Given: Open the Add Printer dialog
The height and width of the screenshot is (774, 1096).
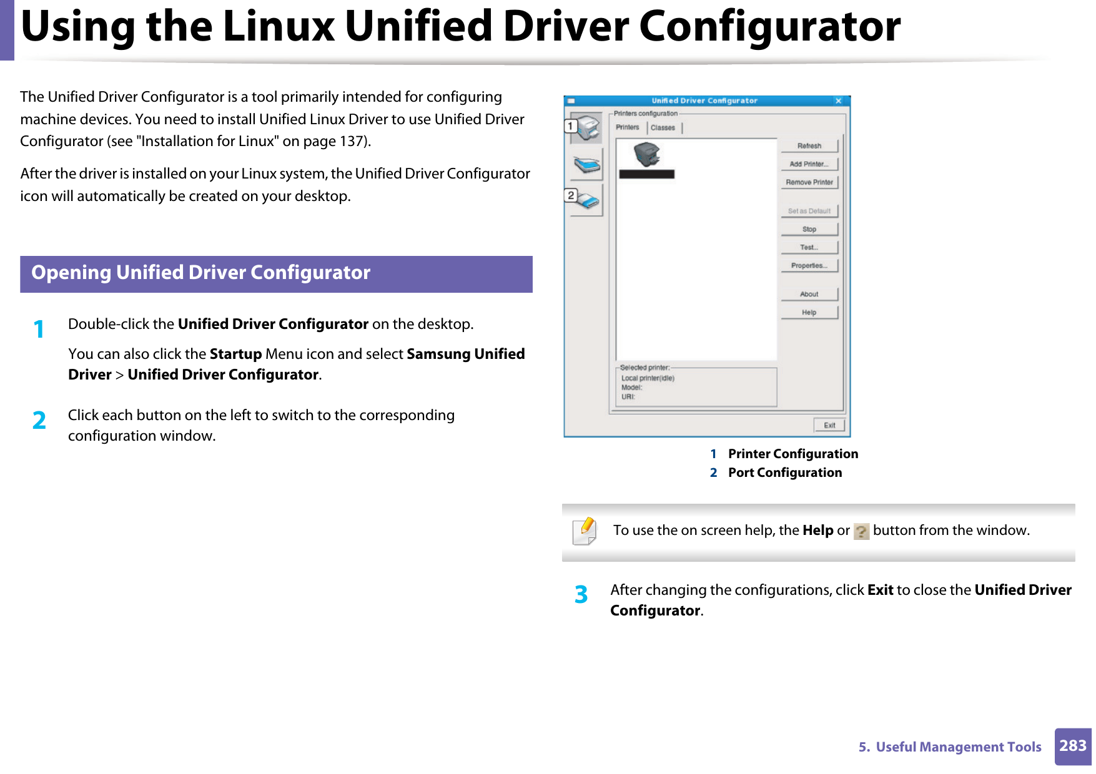Looking at the screenshot, I should pyautogui.click(x=809, y=164).
